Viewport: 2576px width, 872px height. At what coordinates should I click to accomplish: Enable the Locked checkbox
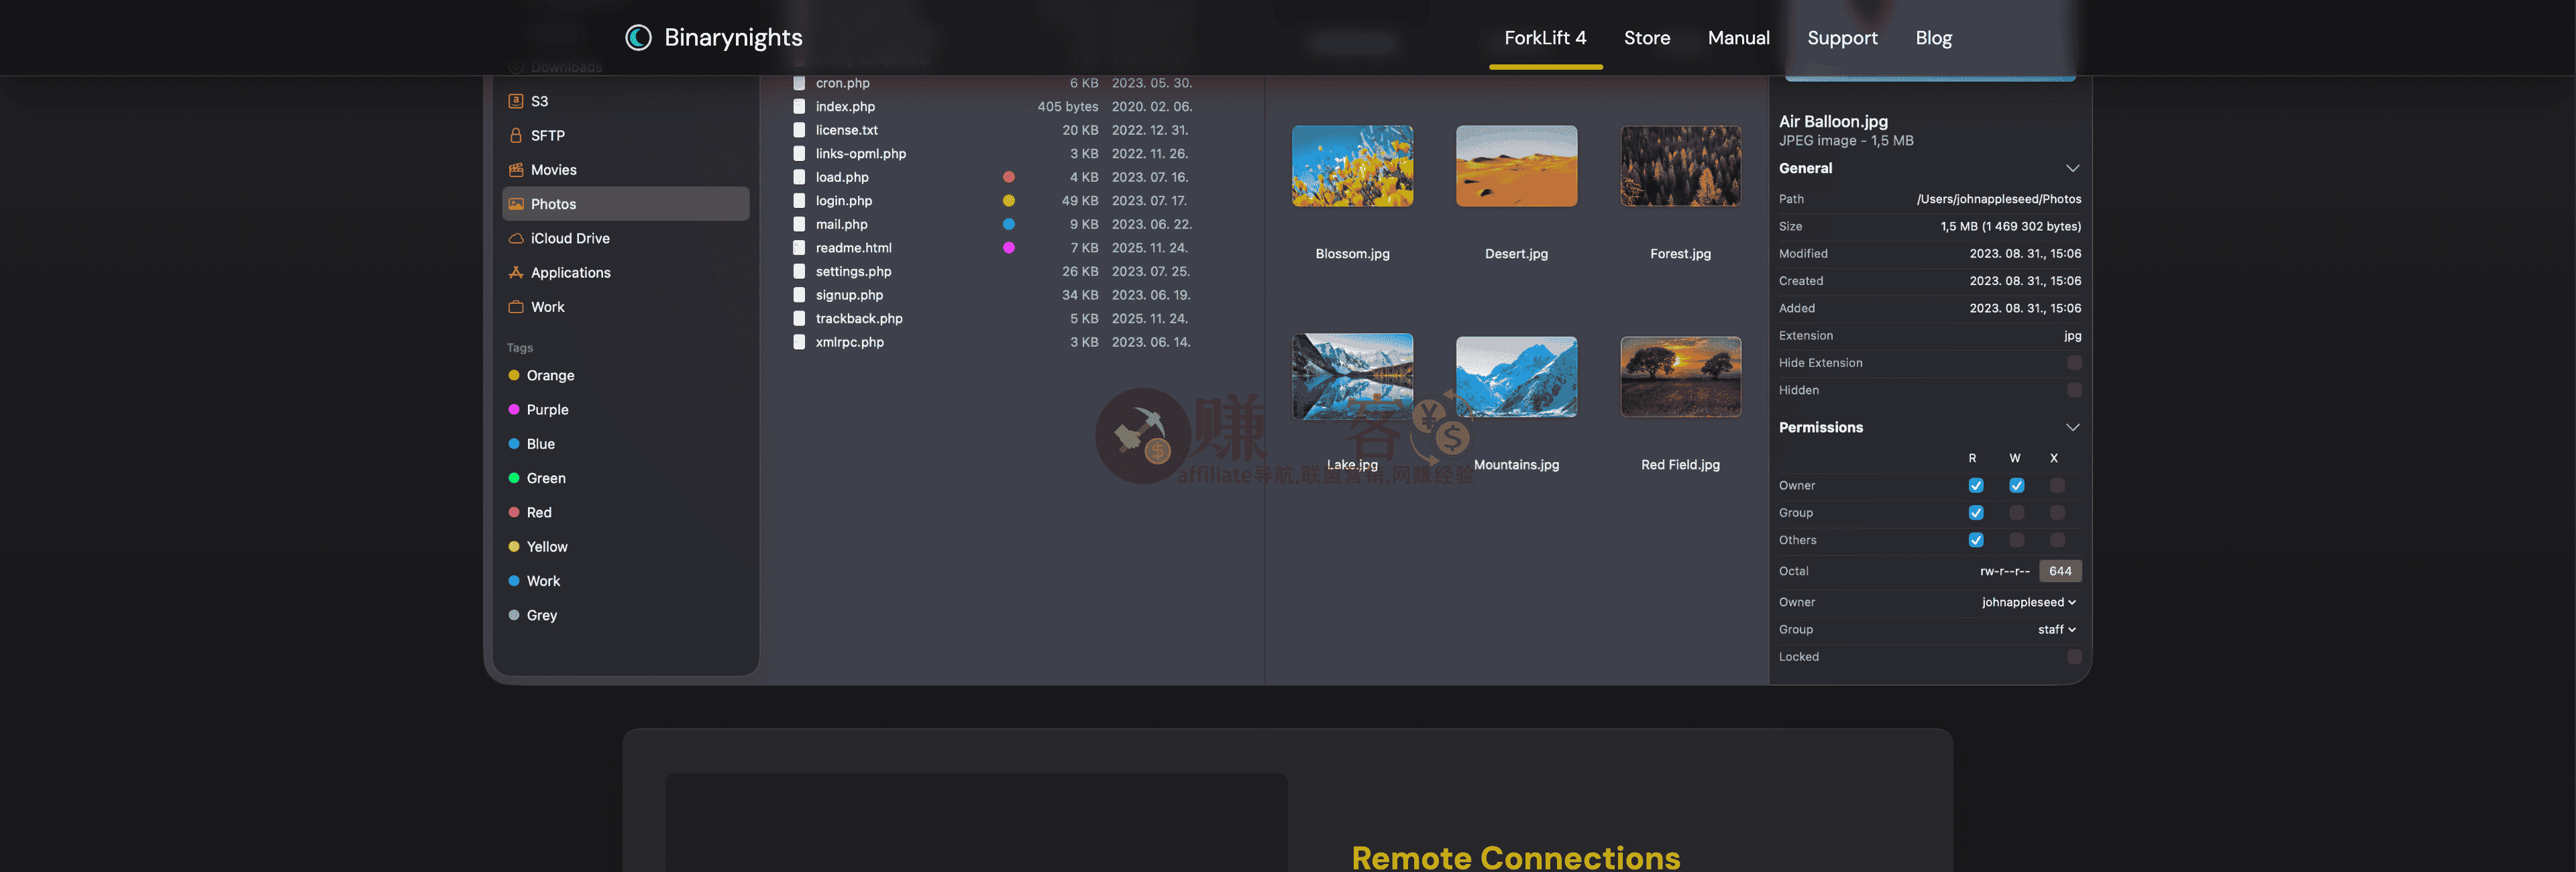(x=2074, y=657)
